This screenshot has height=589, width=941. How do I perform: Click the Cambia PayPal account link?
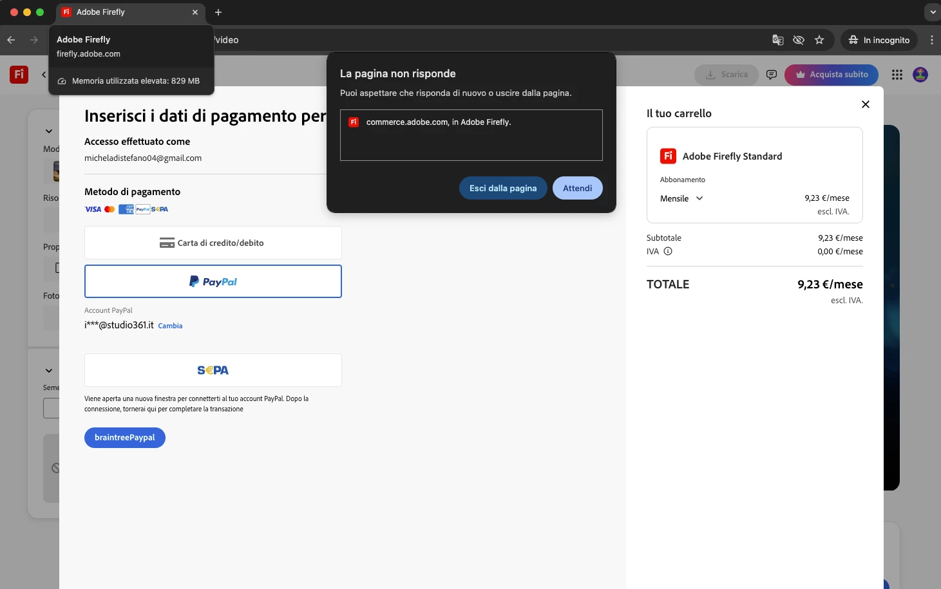click(170, 326)
